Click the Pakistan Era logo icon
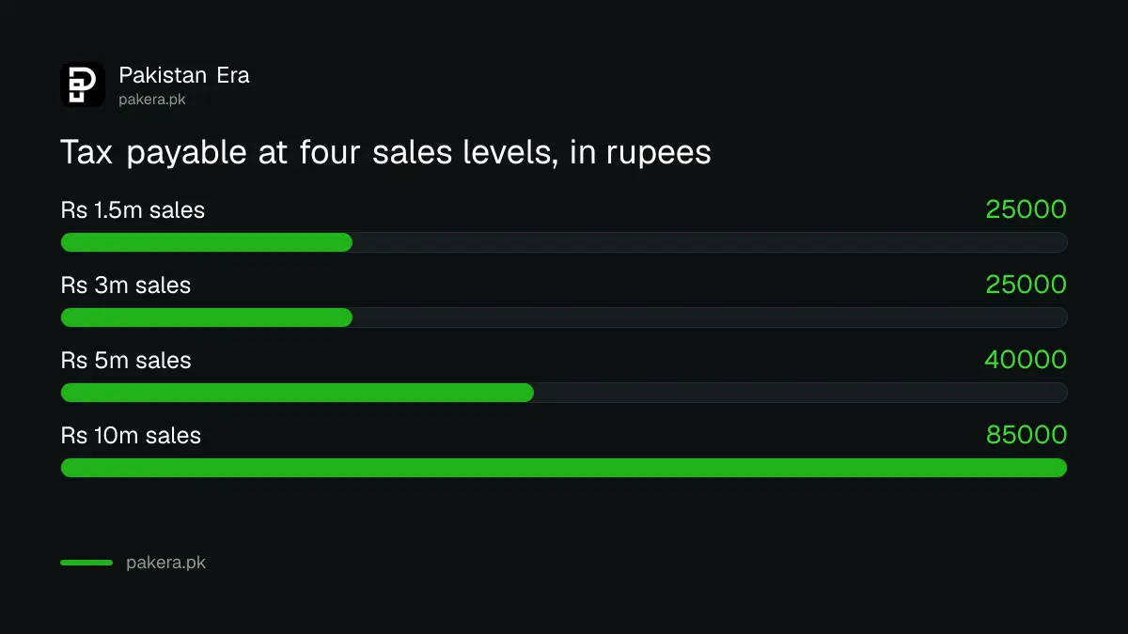The height and width of the screenshot is (634, 1128). pos(83,85)
